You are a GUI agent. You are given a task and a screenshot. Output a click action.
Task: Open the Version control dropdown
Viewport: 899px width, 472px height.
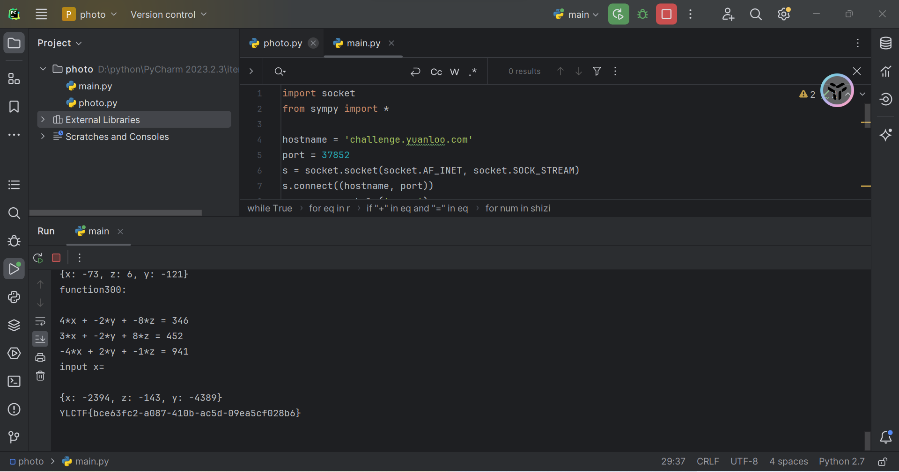169,15
